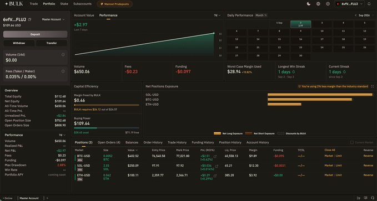The height and width of the screenshot is (201, 377).
Task: Show info for Fees (Taker / Maker)
Action: 63,71
